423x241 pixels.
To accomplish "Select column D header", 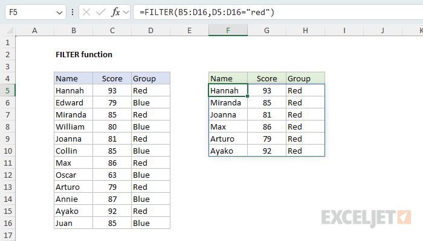I will (151, 30).
